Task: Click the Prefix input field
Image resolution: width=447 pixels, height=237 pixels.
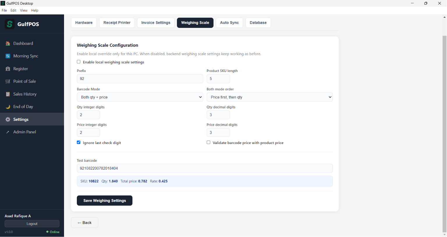Action: tap(140, 79)
